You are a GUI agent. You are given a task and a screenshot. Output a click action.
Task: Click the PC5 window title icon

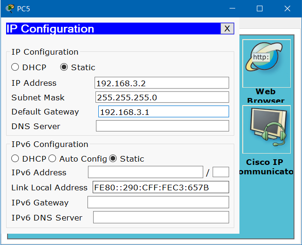click(x=9, y=8)
